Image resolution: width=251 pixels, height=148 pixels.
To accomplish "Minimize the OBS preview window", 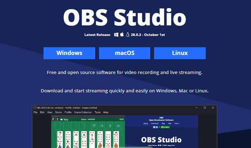I will (x=197, y=108).
